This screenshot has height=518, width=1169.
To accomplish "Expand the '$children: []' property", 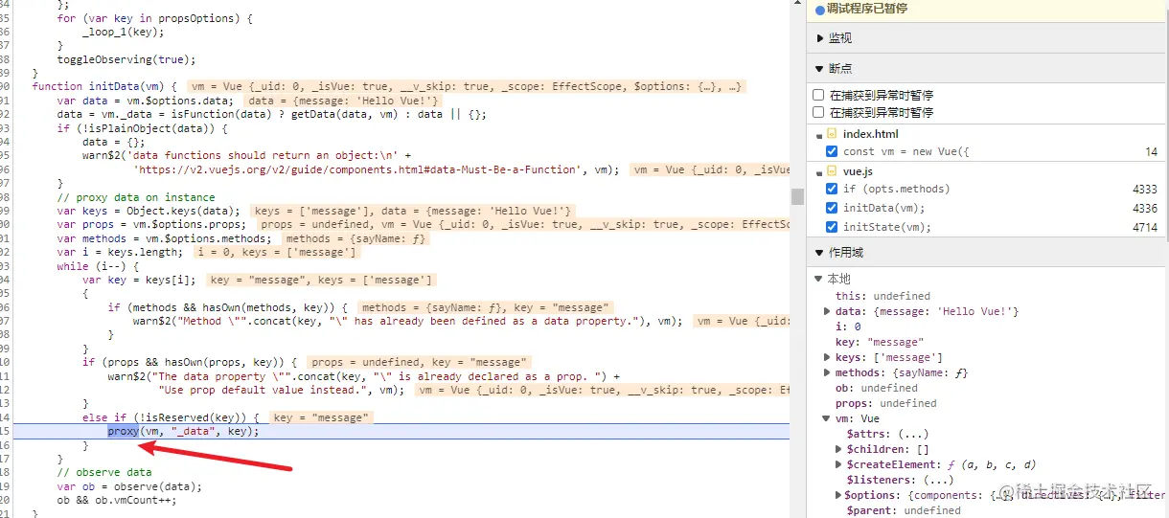I will click(x=839, y=449).
